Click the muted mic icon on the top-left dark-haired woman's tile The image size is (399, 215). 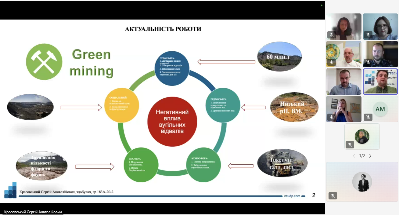[332, 35]
